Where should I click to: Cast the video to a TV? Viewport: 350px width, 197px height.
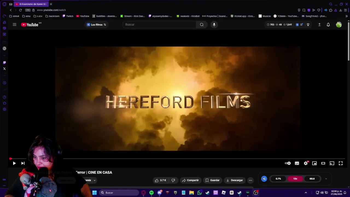point(332,163)
